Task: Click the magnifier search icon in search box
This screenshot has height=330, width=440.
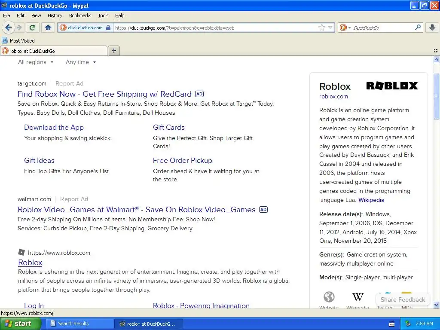Action: [x=418, y=27]
